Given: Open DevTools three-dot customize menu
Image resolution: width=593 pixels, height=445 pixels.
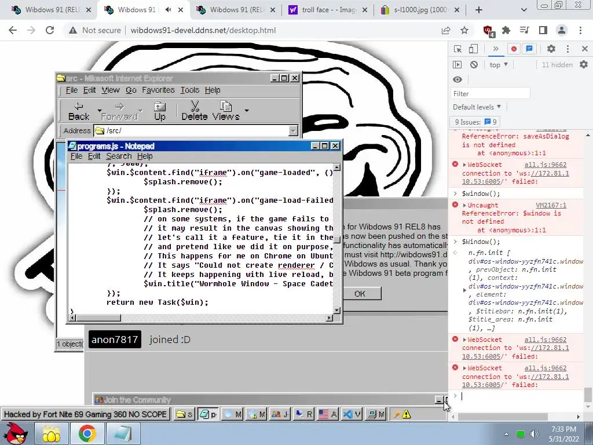Looking at the screenshot, I should coord(568,49).
